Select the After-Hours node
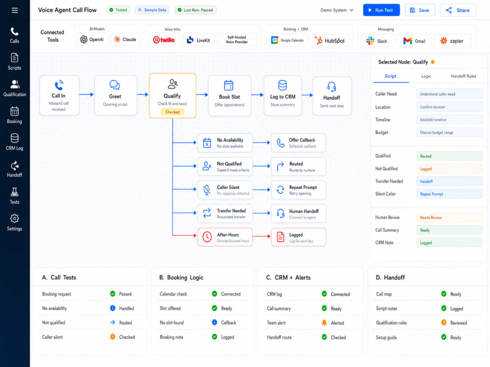Screen dimensions: 490x367 [x=225, y=237]
